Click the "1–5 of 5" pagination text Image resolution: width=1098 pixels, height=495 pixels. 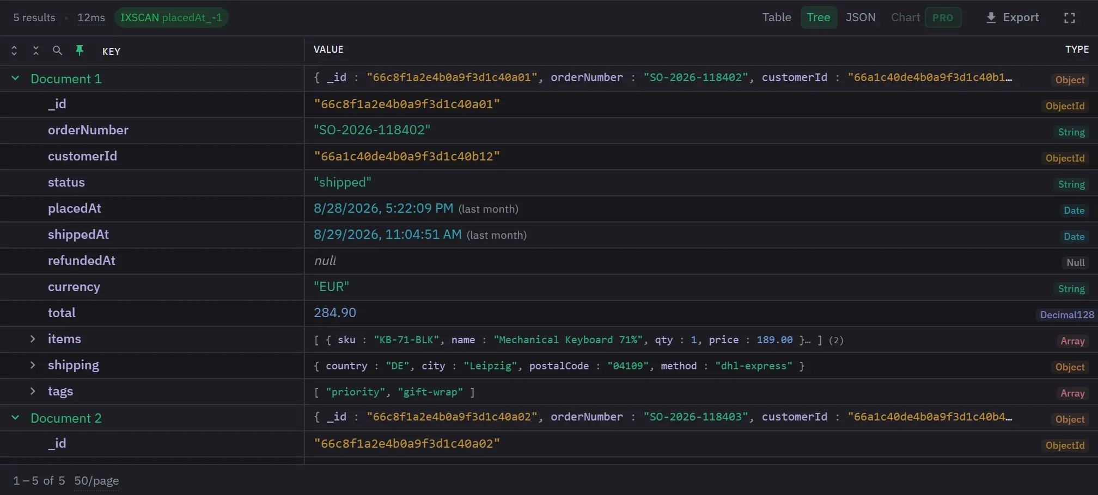[x=39, y=481]
